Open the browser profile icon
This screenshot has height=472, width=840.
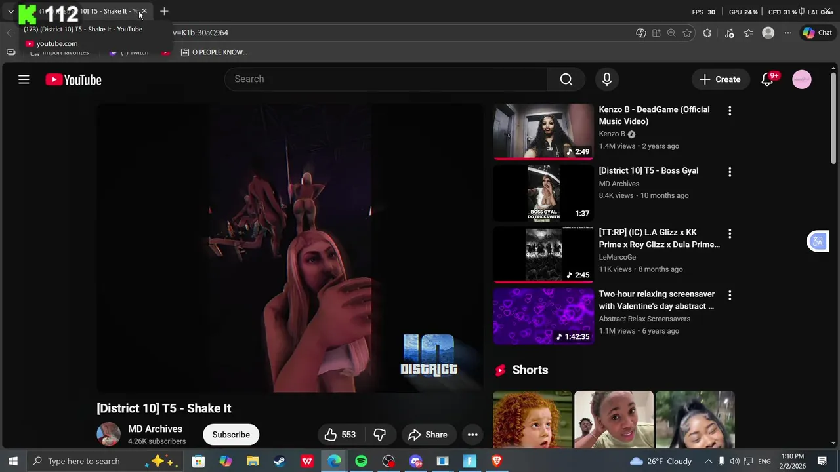click(x=768, y=33)
